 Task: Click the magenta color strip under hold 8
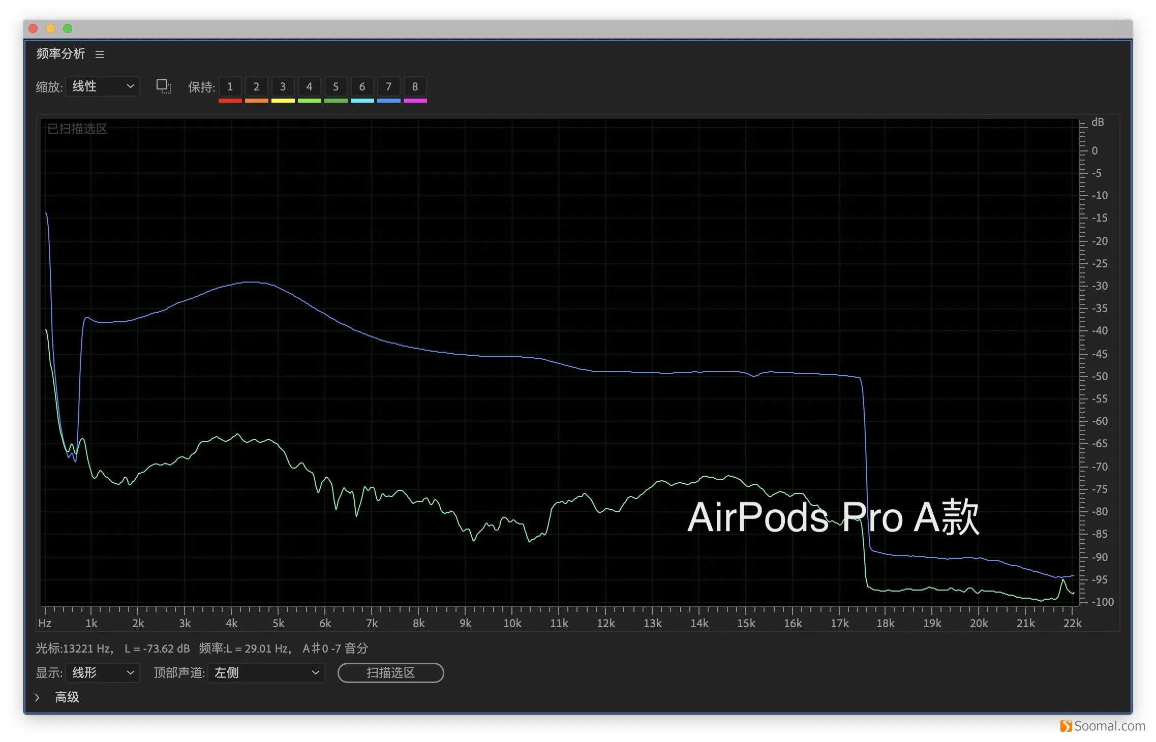click(415, 101)
